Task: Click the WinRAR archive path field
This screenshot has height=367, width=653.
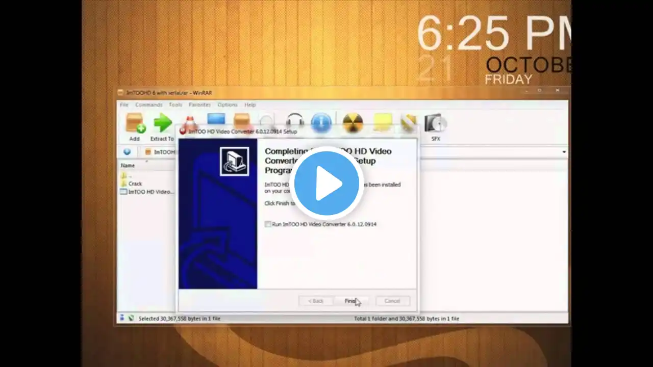Action: (355, 152)
